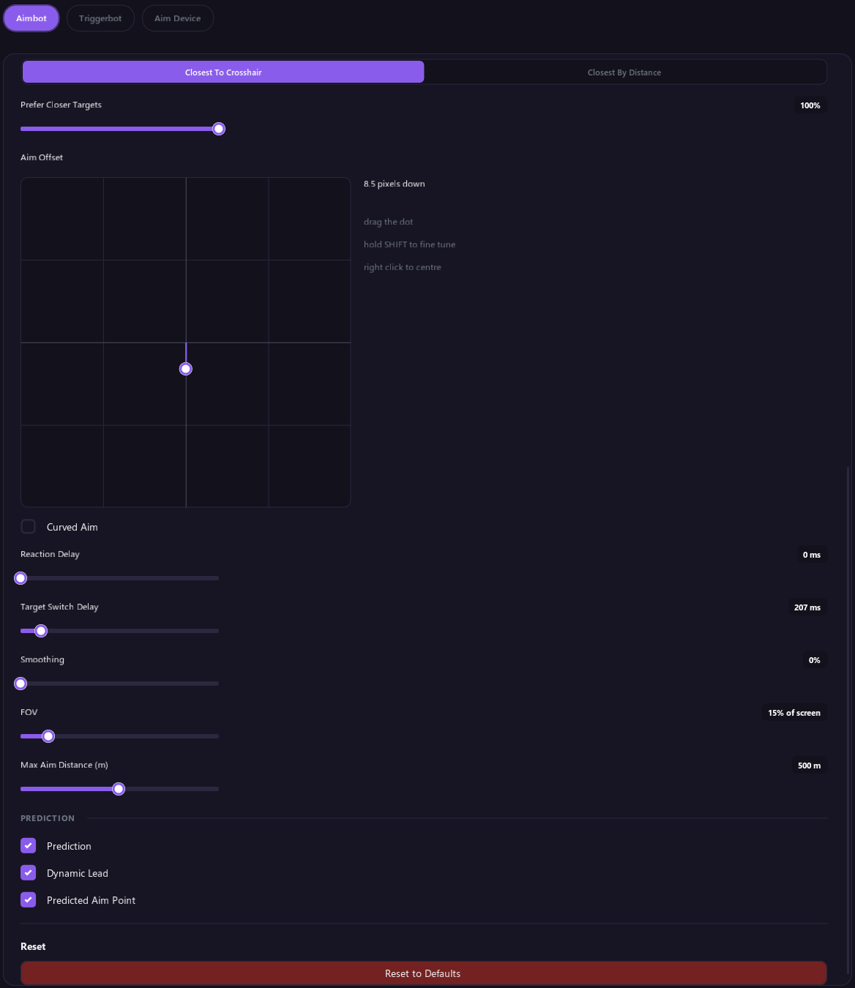This screenshot has height=988, width=855.
Task: Click the '207 ms' Target Switch Delay value
Action: point(807,607)
